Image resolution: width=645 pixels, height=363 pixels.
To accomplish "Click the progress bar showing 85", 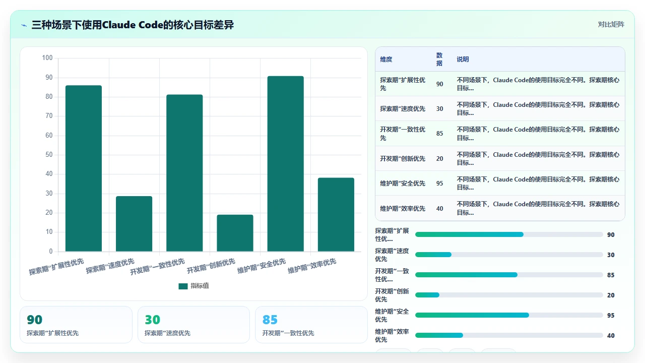I will click(x=509, y=275).
